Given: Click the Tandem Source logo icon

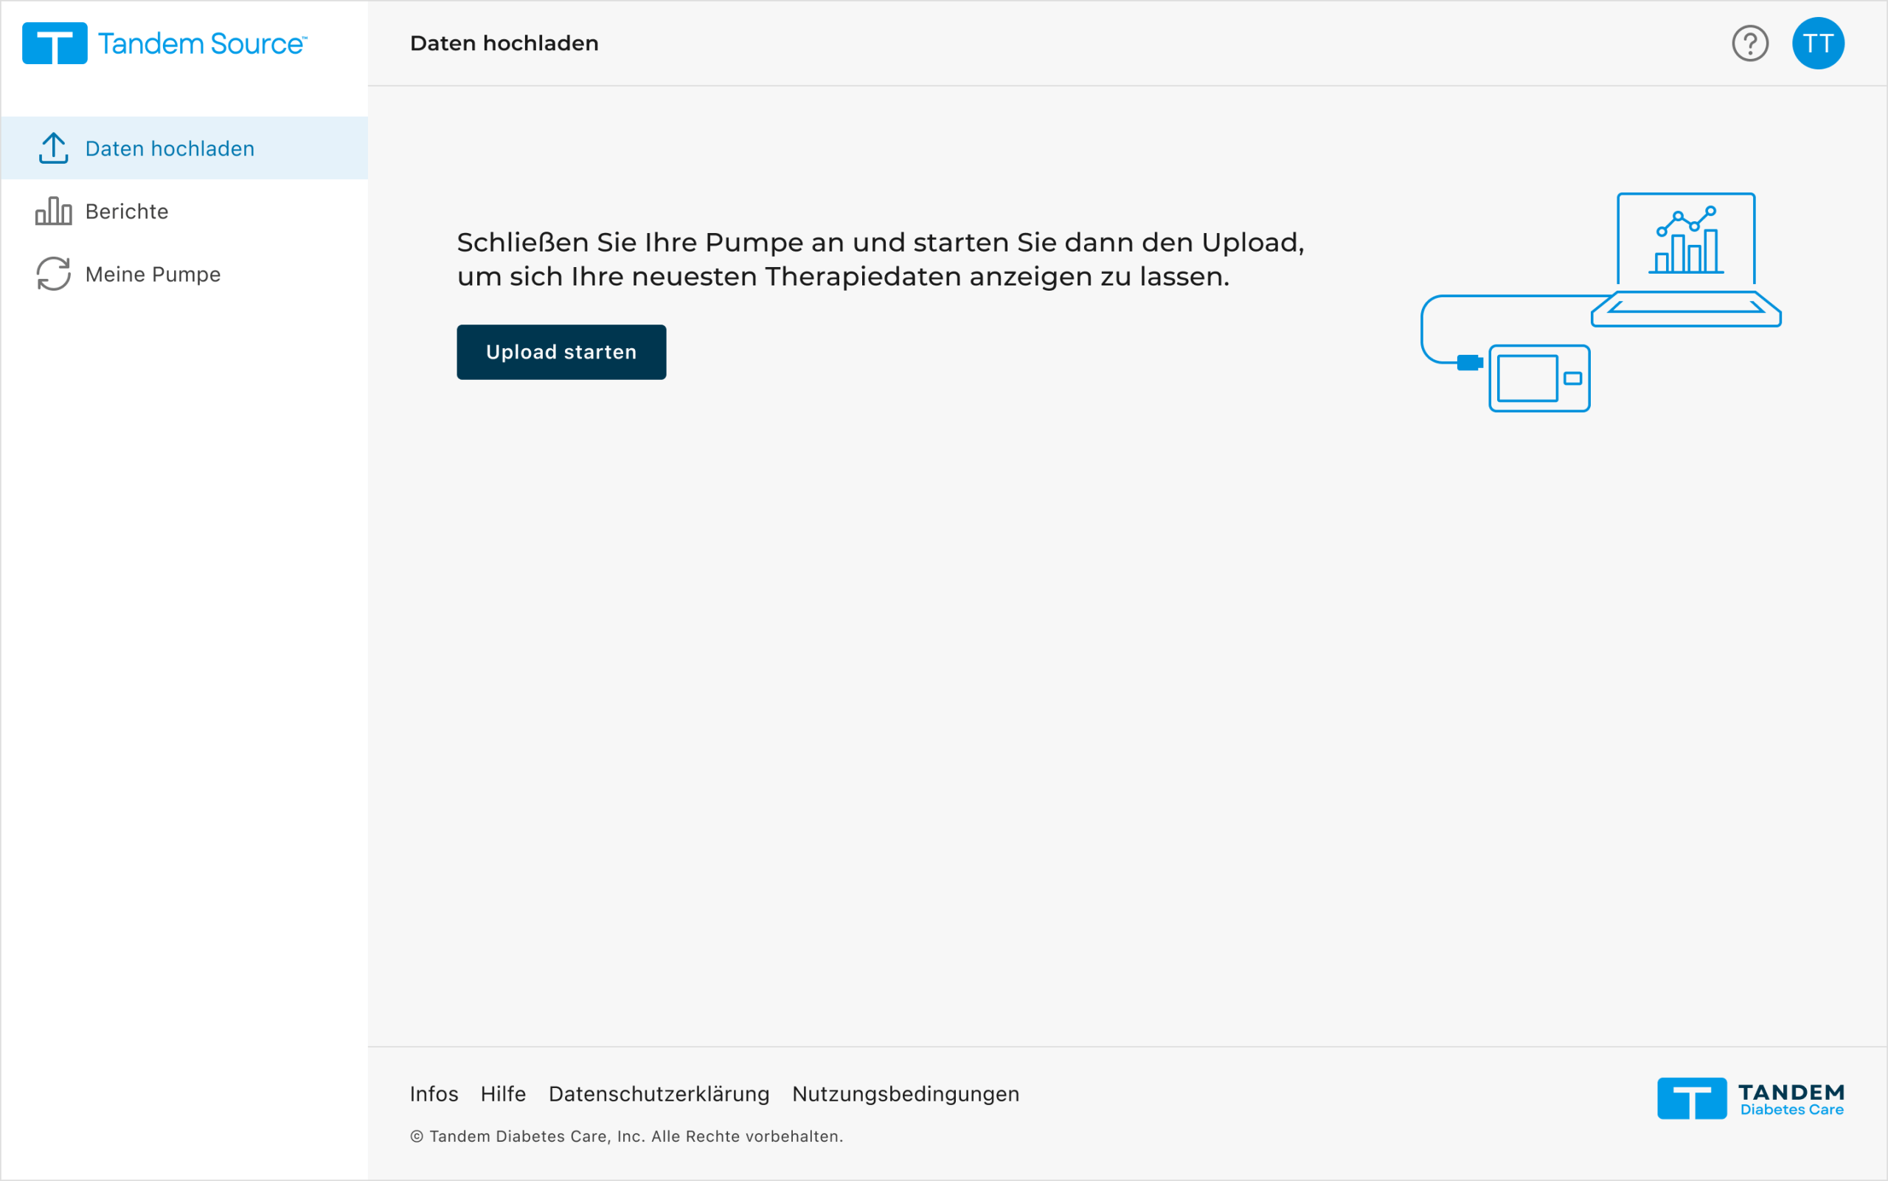Looking at the screenshot, I should (55, 44).
